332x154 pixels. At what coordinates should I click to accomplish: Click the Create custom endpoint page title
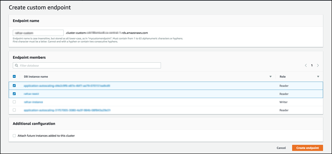[x=40, y=7]
